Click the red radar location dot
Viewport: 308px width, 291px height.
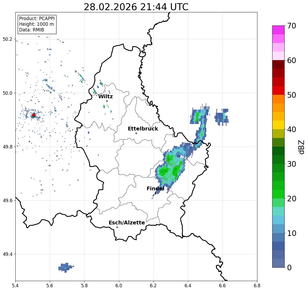point(34,115)
